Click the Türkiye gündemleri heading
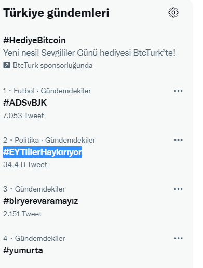 pyautogui.click(x=56, y=12)
